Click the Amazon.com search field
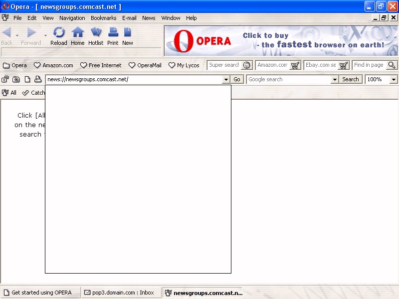The height and width of the screenshot is (299, 399). coord(272,65)
